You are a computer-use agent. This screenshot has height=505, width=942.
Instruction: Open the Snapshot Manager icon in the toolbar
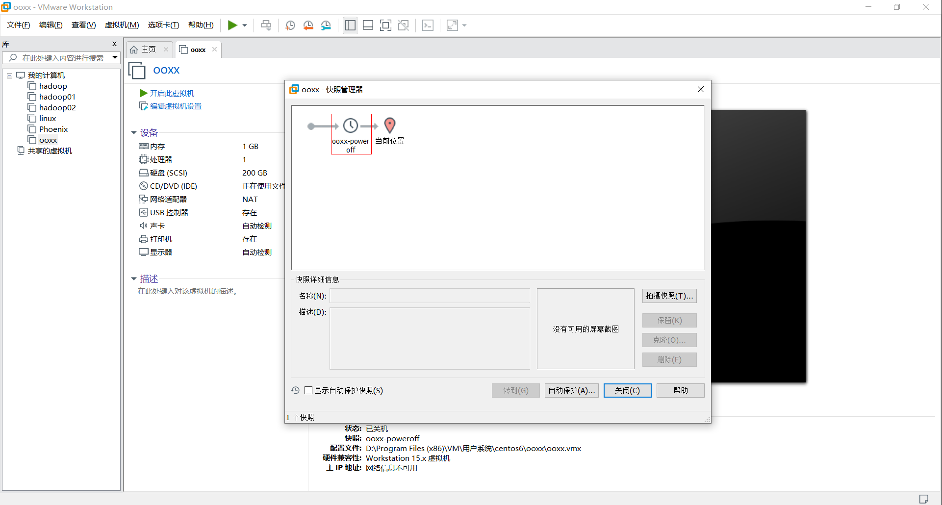pyautogui.click(x=326, y=25)
